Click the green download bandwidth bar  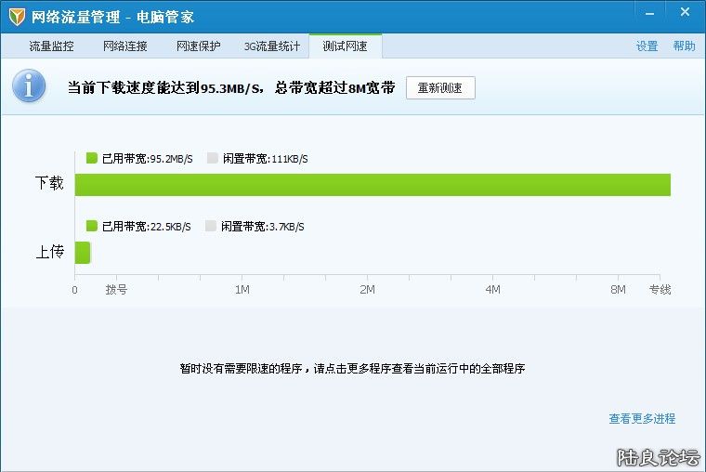pyautogui.click(x=373, y=185)
